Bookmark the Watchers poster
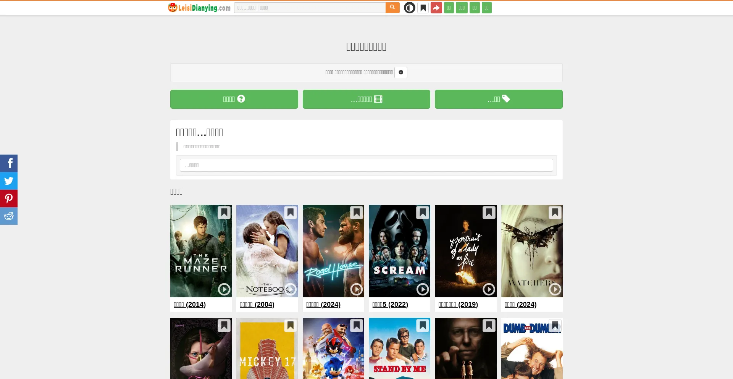 click(555, 213)
